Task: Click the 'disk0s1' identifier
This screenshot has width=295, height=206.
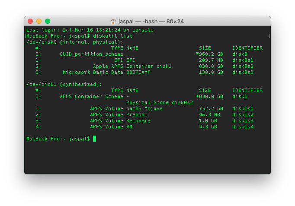Action: click(243, 60)
